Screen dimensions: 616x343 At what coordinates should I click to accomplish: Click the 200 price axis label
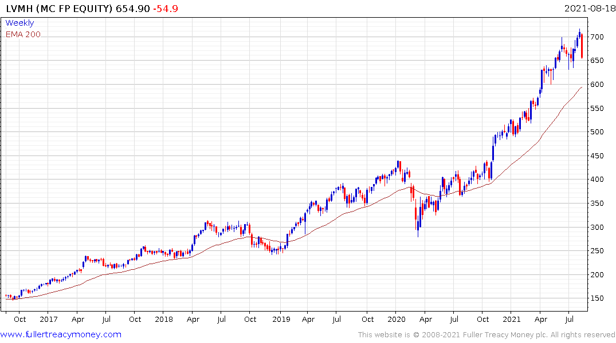point(597,274)
